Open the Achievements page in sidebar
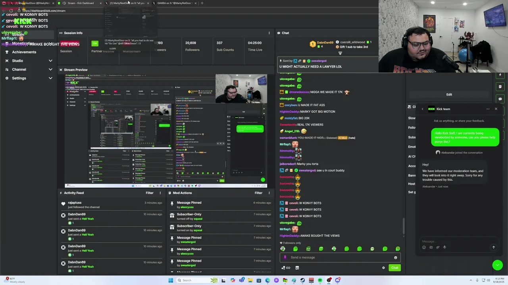The image size is (508, 285). click(24, 52)
